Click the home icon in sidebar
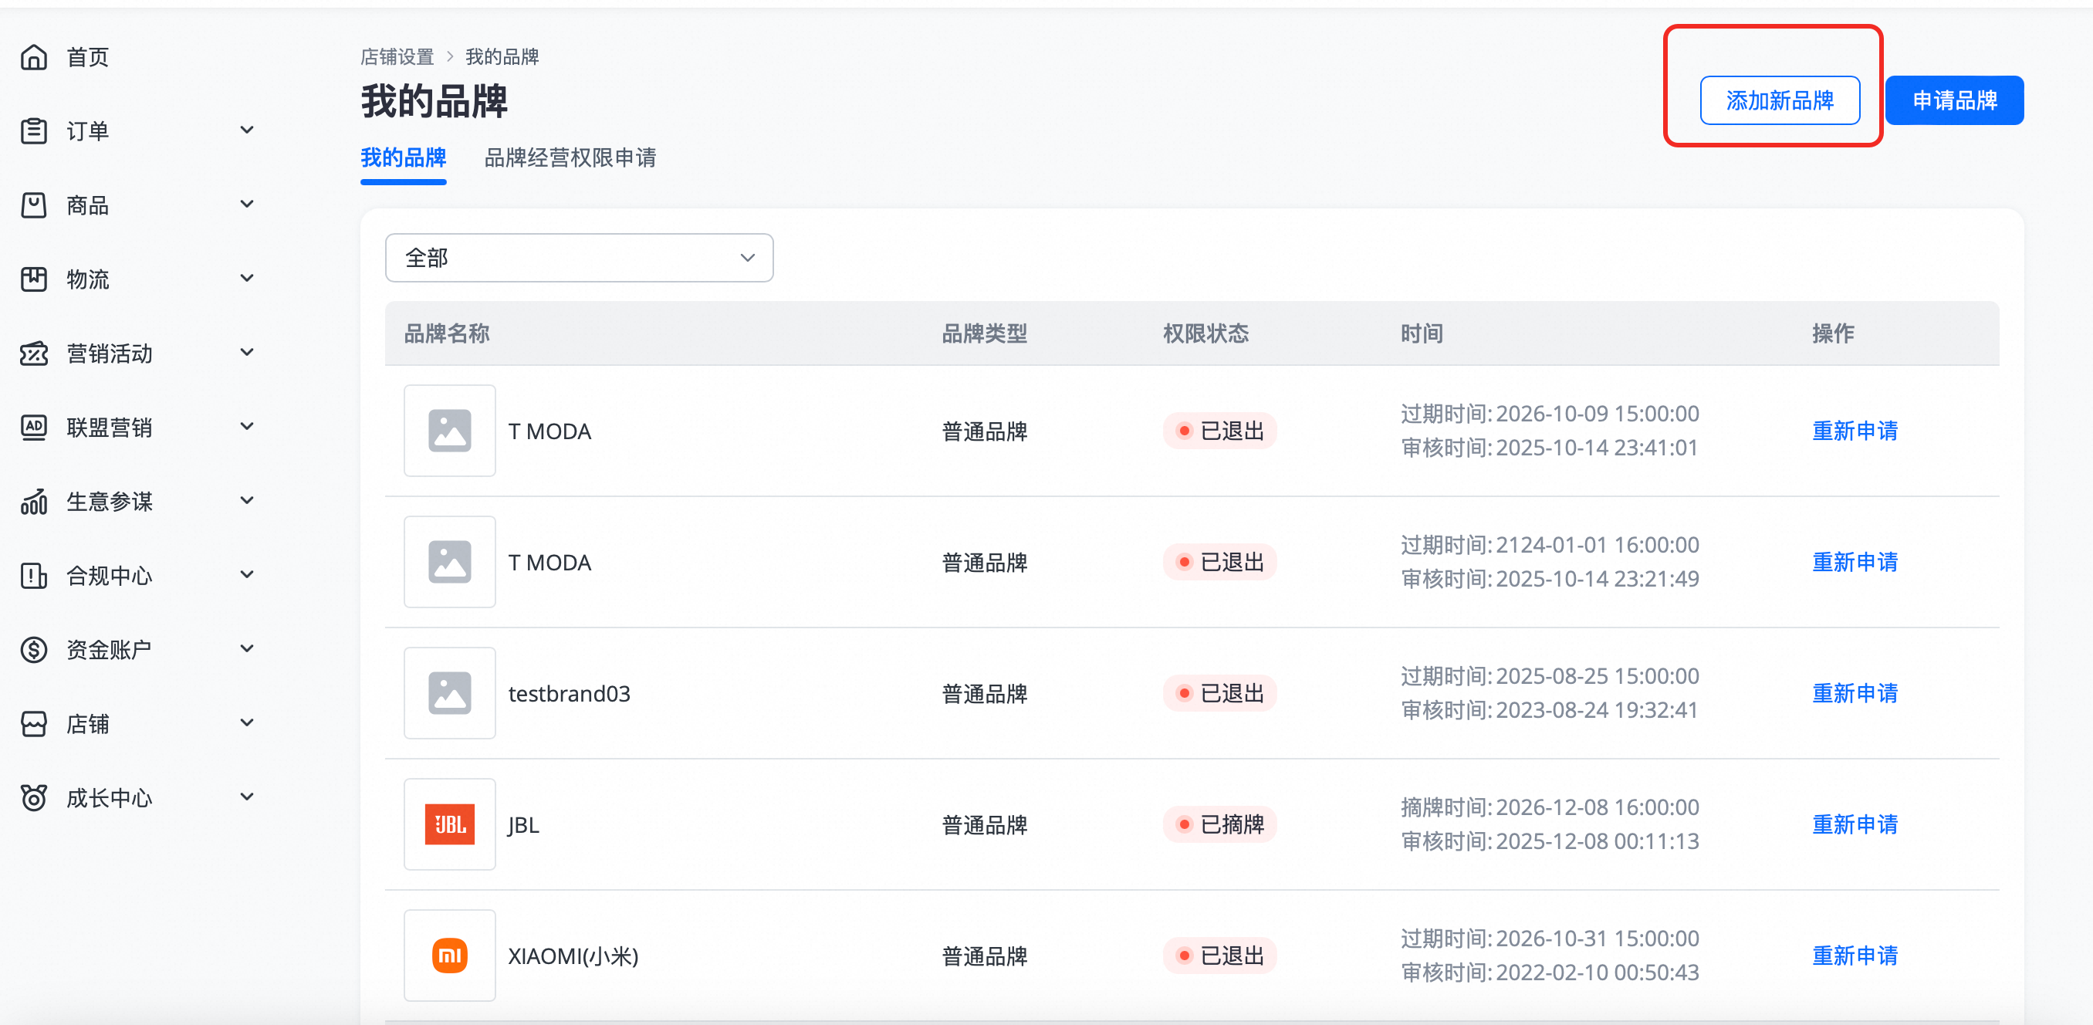The width and height of the screenshot is (2093, 1025). click(33, 57)
